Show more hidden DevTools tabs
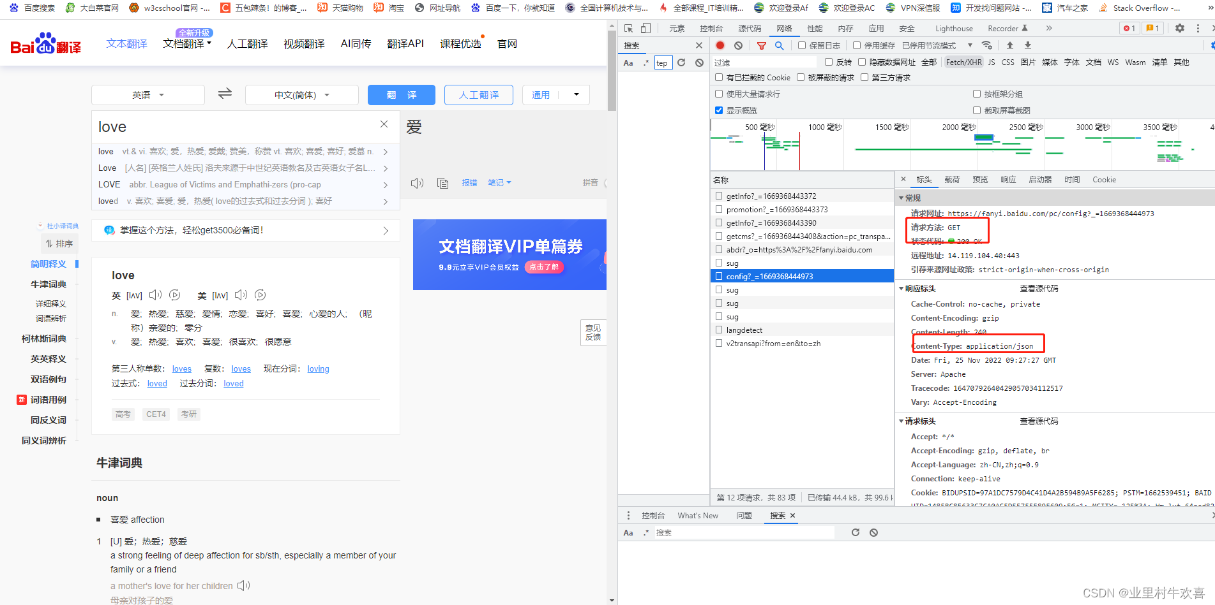This screenshot has width=1215, height=605. click(x=1049, y=28)
